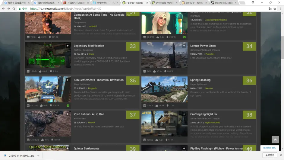Image resolution: width=284 pixels, height=160 pixels.
Task: Switch to the Steam community tab
Action: point(223,3)
